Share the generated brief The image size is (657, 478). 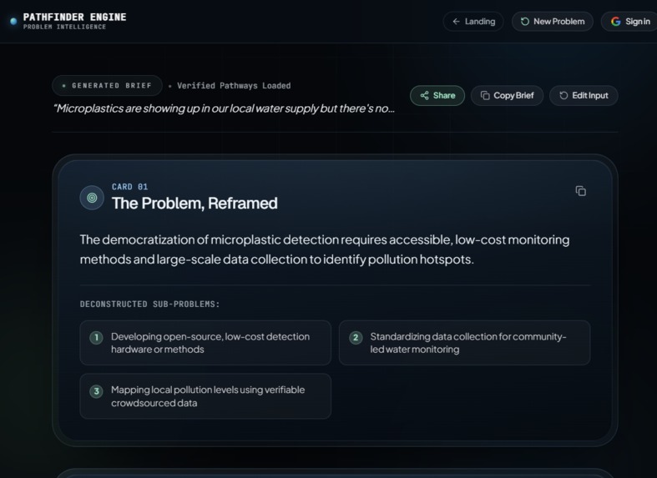437,95
